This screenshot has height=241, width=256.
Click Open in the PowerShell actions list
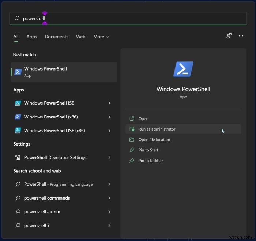(x=143, y=119)
